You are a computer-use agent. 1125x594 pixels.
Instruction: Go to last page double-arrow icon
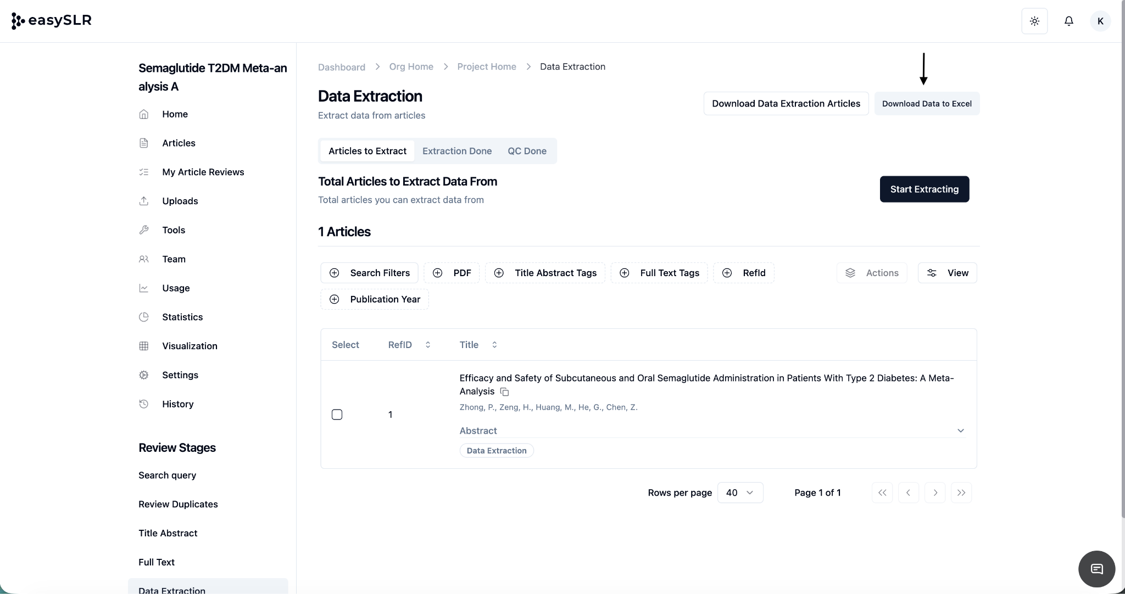[961, 492]
